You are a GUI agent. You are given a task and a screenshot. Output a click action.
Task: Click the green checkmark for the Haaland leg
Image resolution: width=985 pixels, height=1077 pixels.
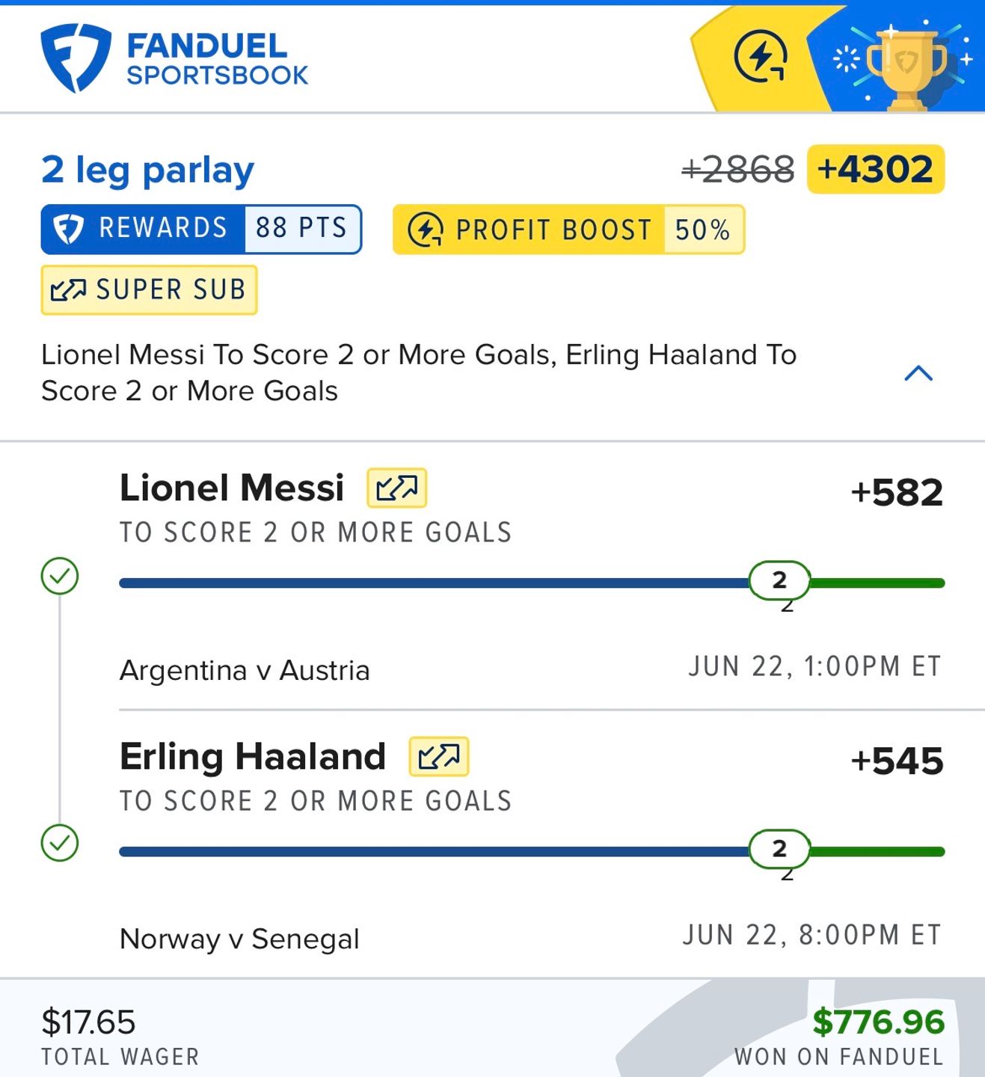pyautogui.click(x=60, y=843)
